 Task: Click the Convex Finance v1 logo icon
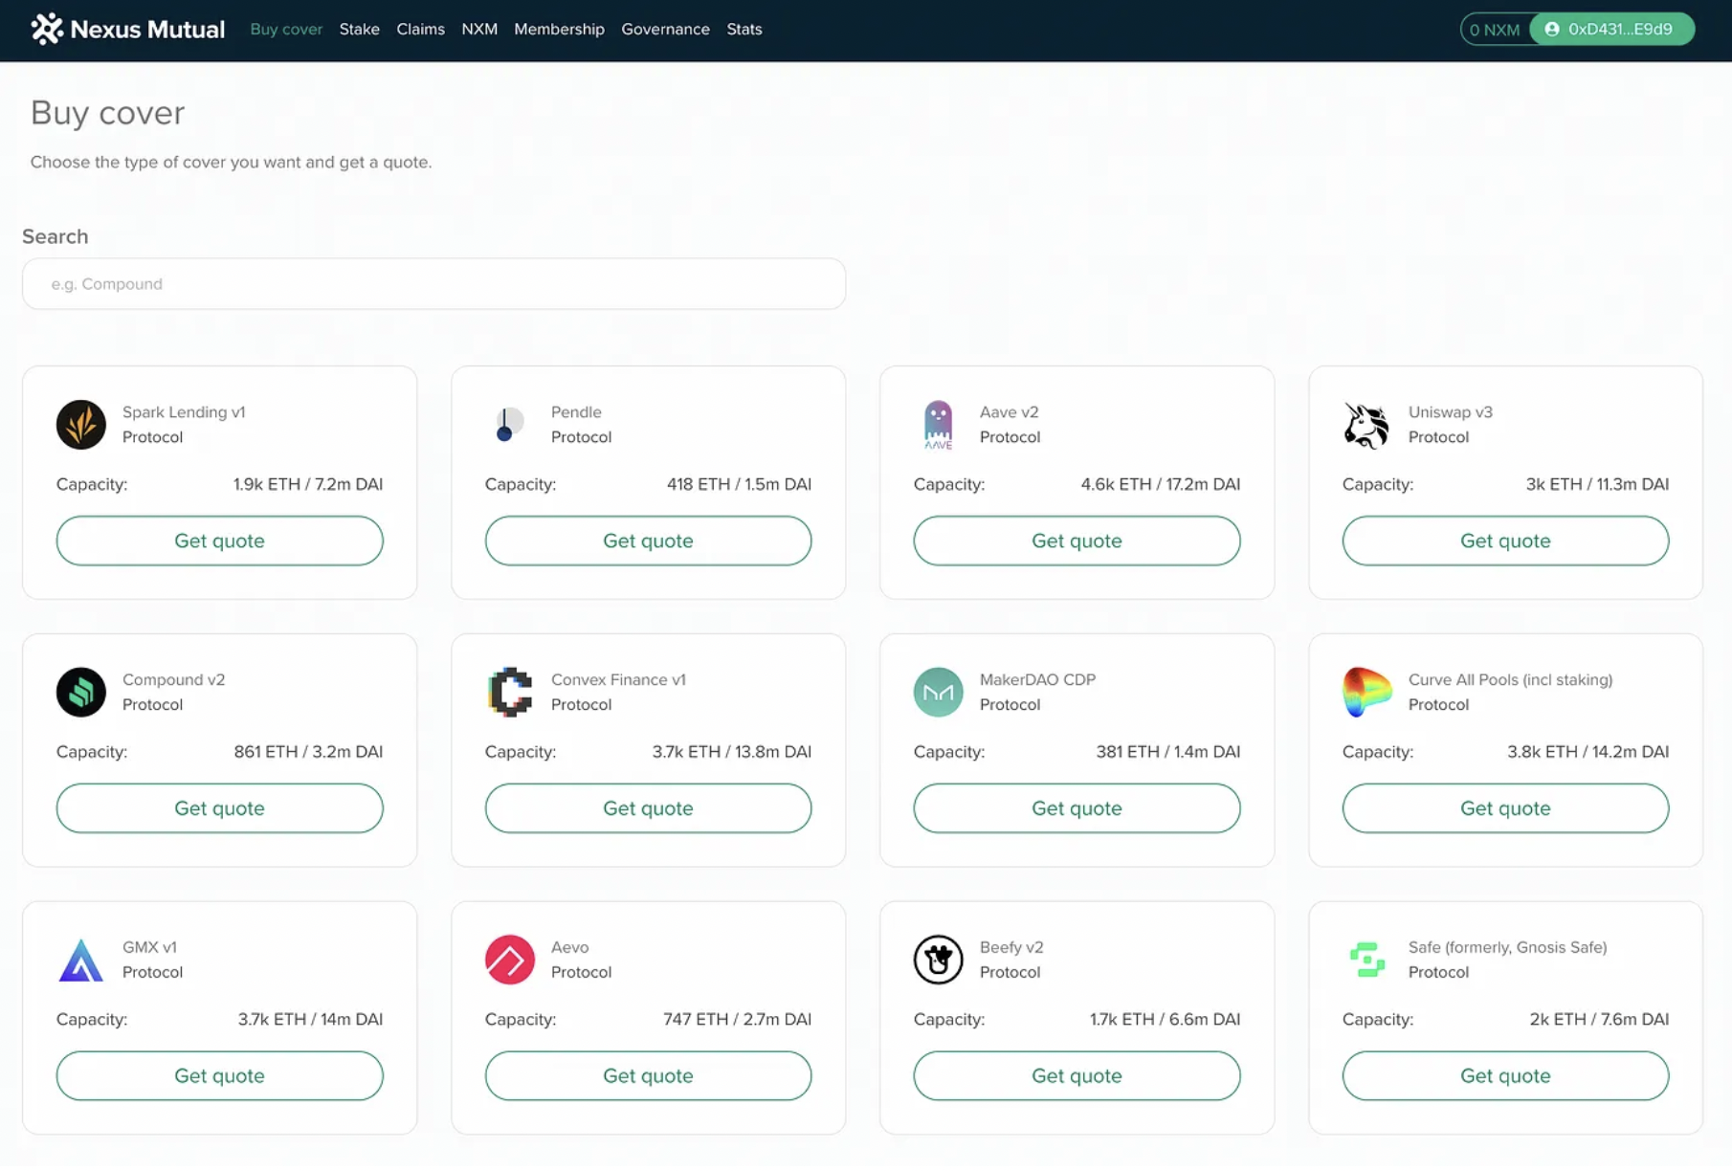tap(509, 692)
